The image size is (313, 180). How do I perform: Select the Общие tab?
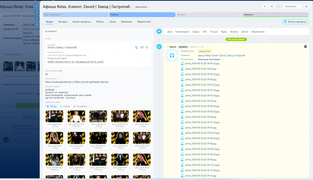tap(49, 22)
